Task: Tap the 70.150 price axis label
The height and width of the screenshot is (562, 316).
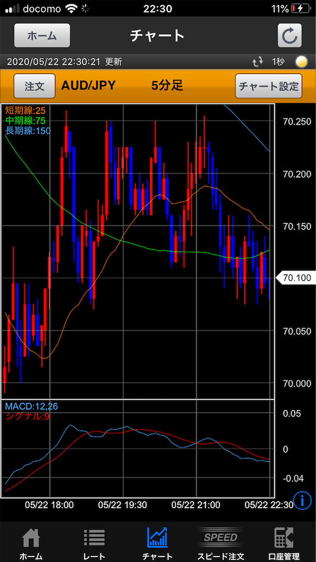Action: coord(297,227)
